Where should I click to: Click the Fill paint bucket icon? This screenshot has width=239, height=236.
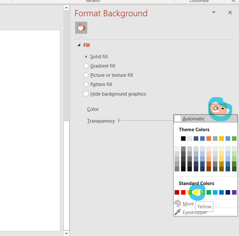coord(81,28)
